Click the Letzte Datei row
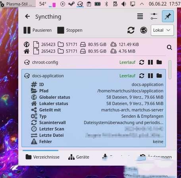The width and height of the screenshot is (181, 178). tap(97, 135)
